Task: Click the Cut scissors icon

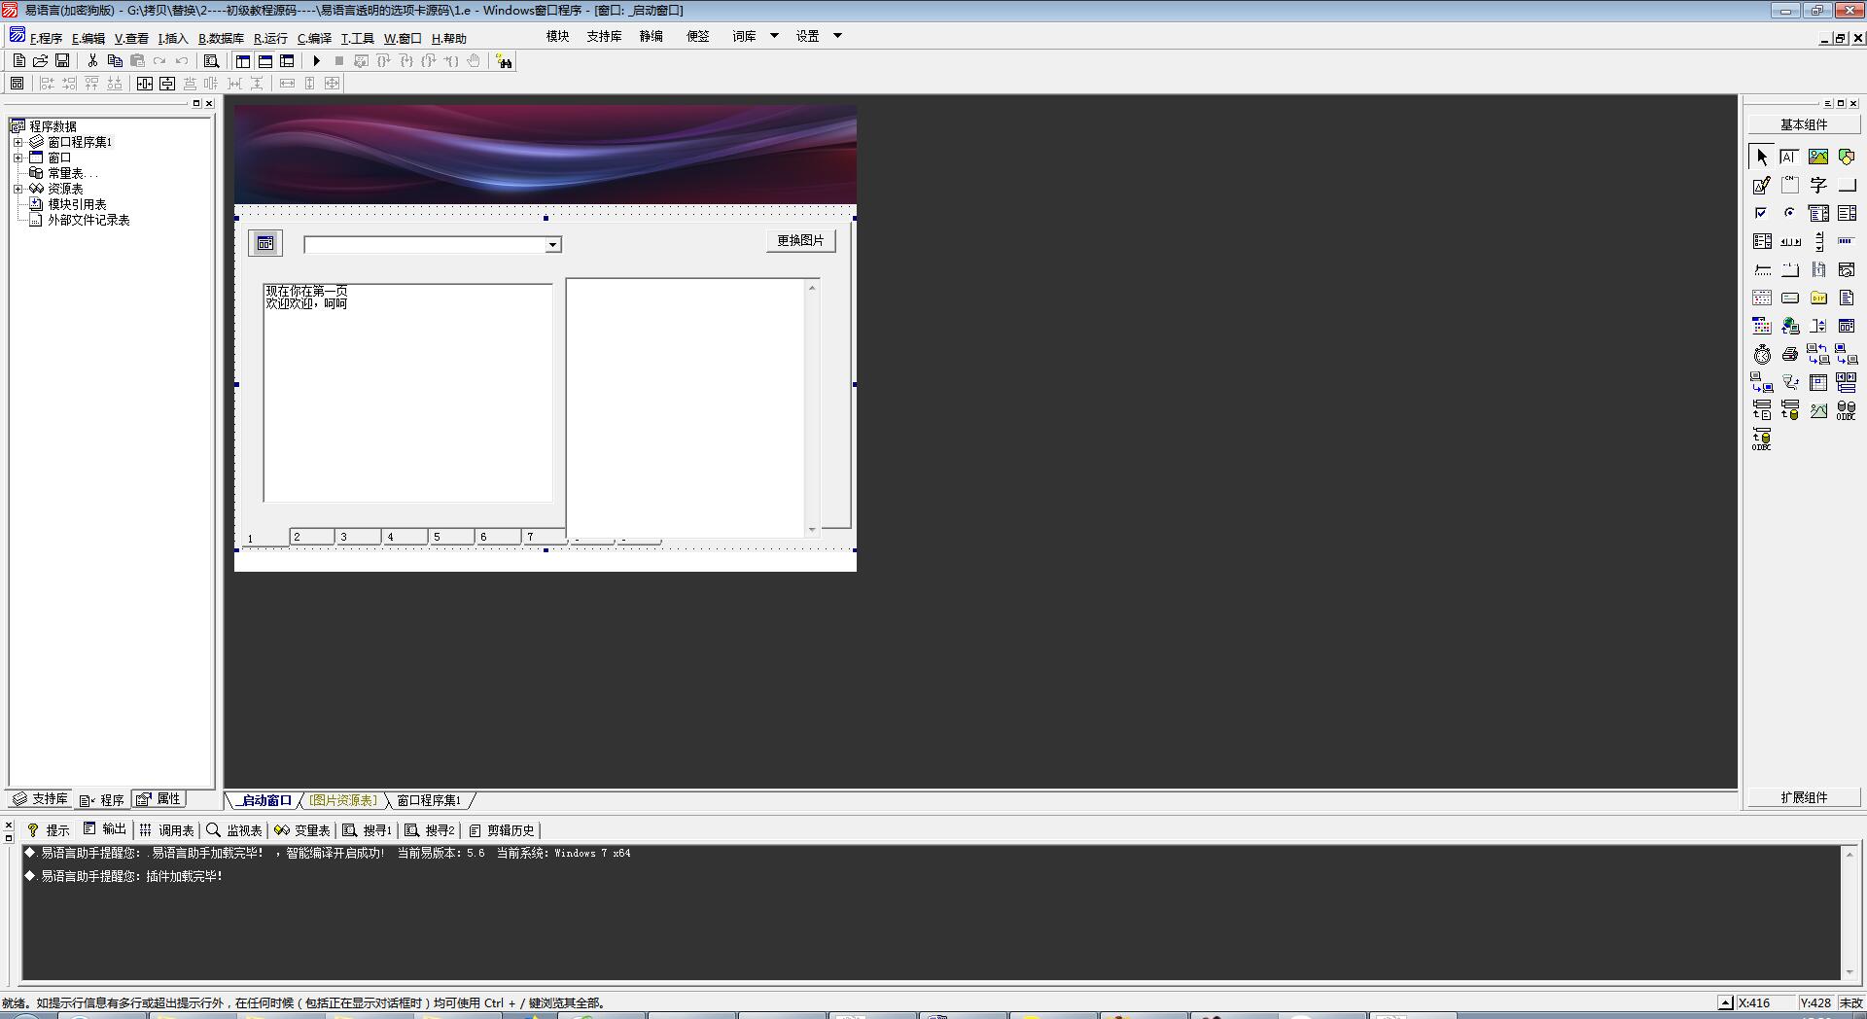Action: tap(92, 60)
